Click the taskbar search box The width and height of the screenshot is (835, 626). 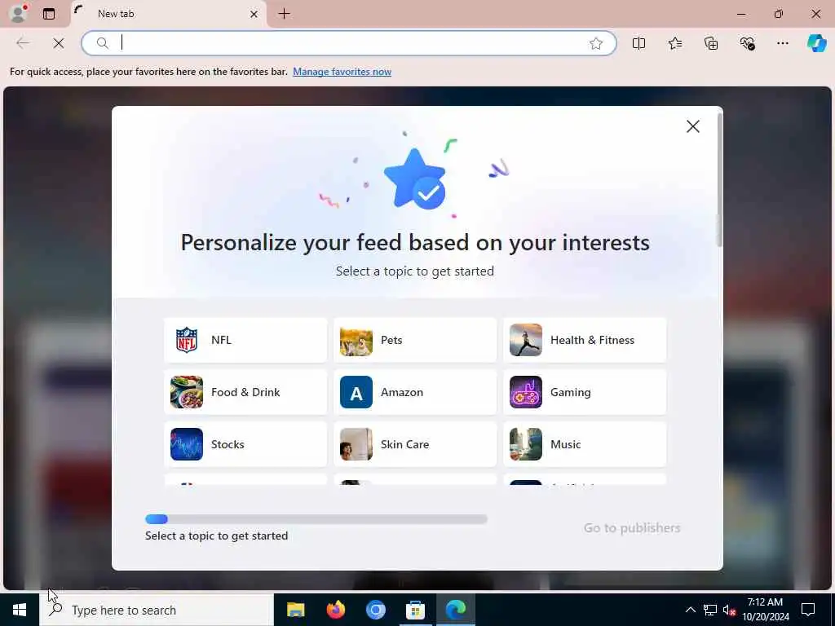click(157, 610)
